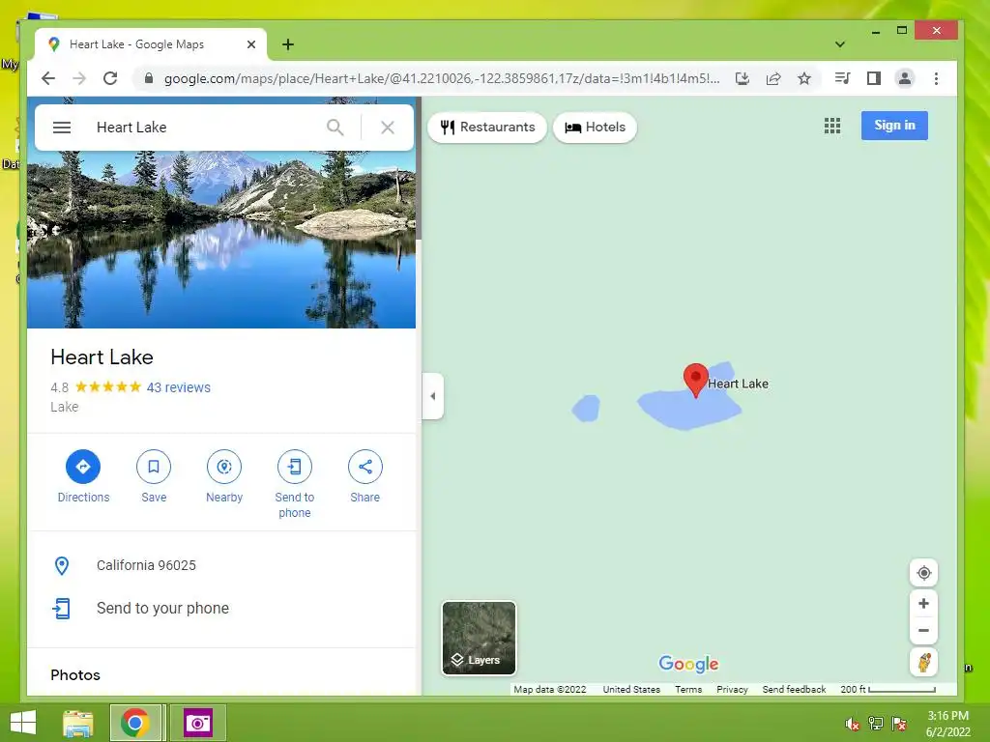This screenshot has height=742, width=990.
Task: Go back in Chrome
Action: coord(48,78)
